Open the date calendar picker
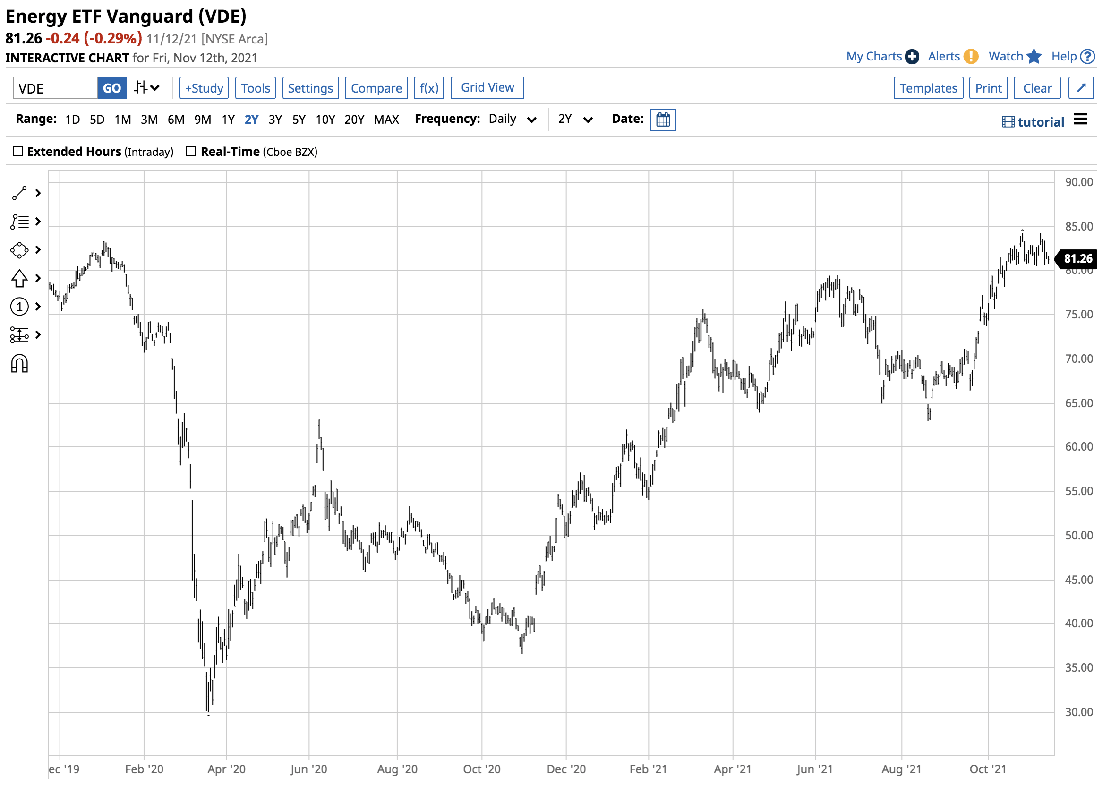The width and height of the screenshot is (1111, 786). 663,120
